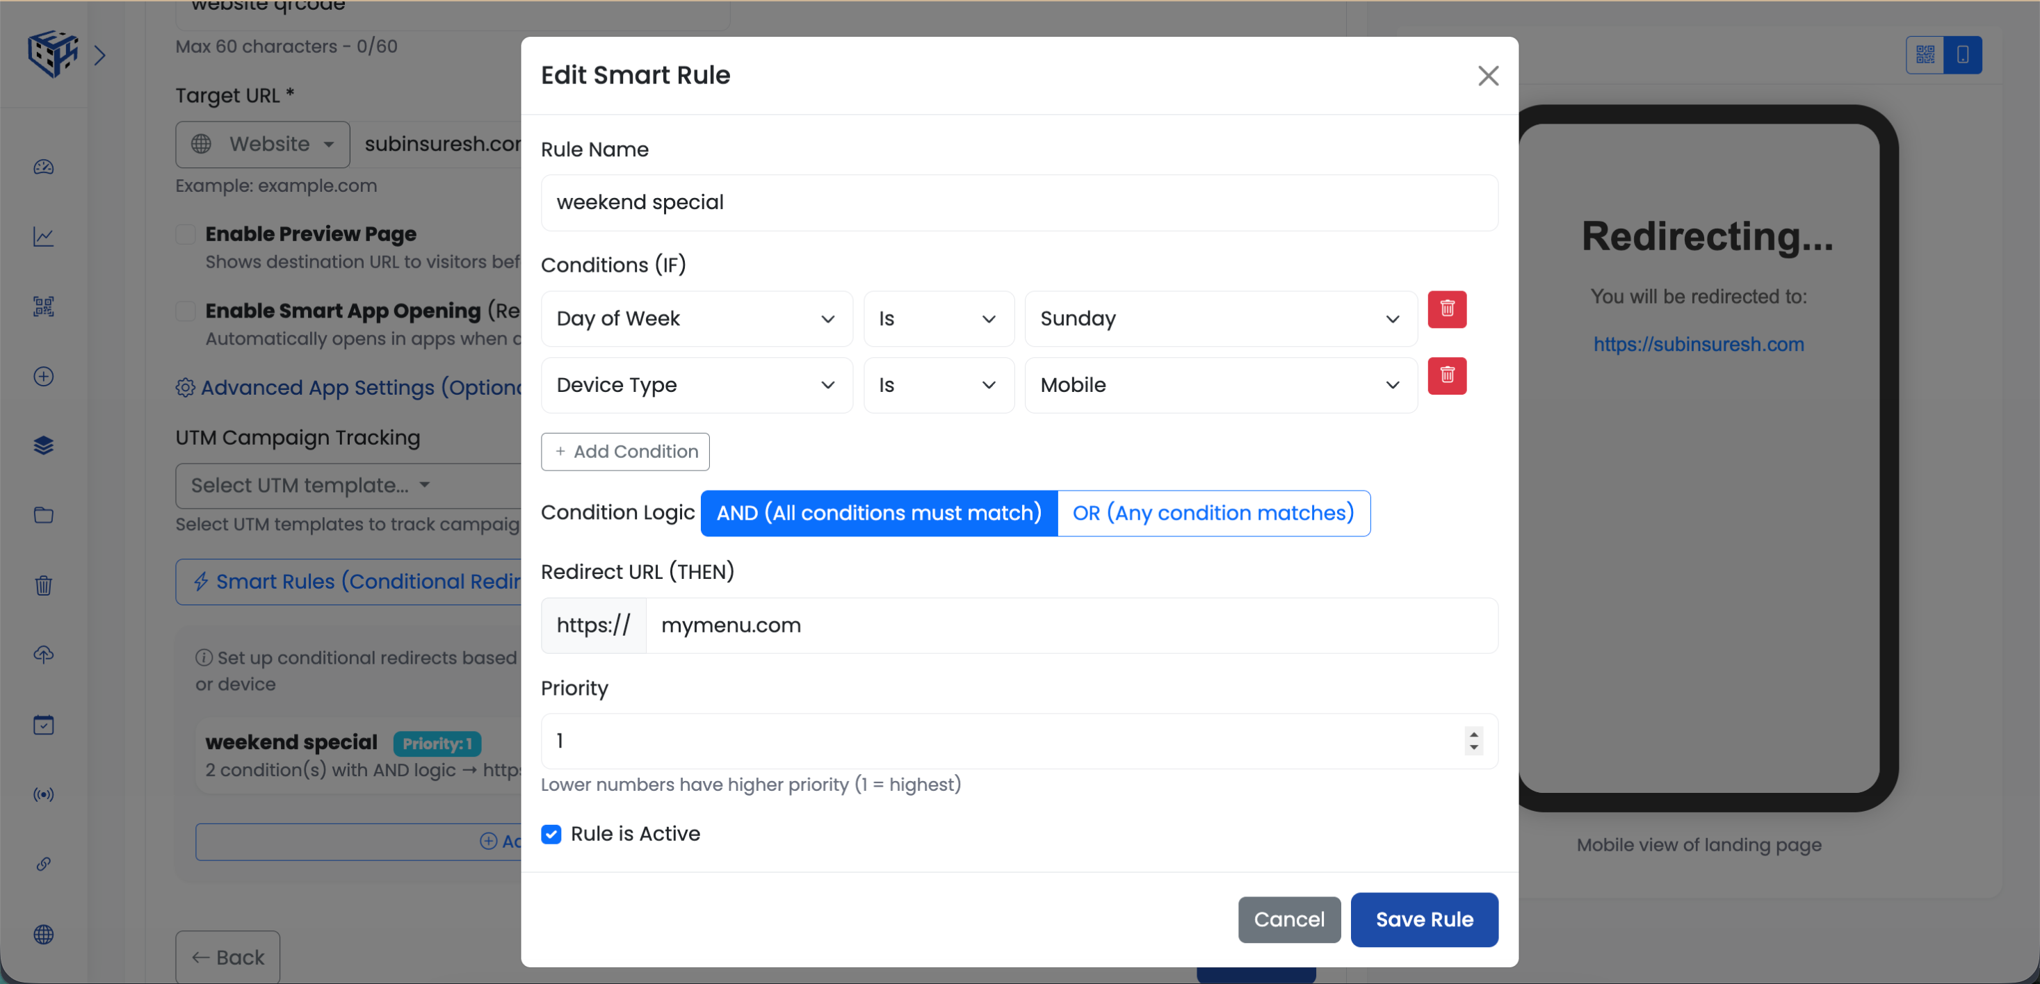The height and width of the screenshot is (984, 2040).
Task: Click the Save Rule button
Action: [x=1424, y=919]
